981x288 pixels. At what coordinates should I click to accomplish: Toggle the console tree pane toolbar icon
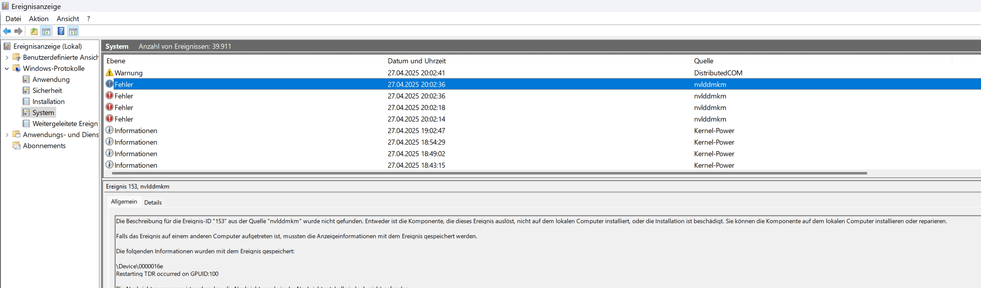tap(46, 31)
